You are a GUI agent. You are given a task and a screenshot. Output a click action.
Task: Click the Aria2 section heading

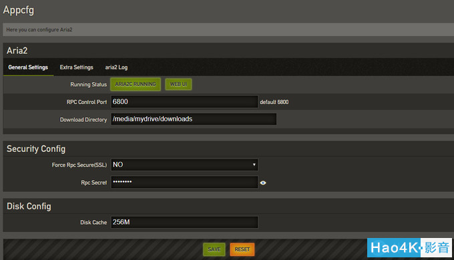tap(17, 51)
